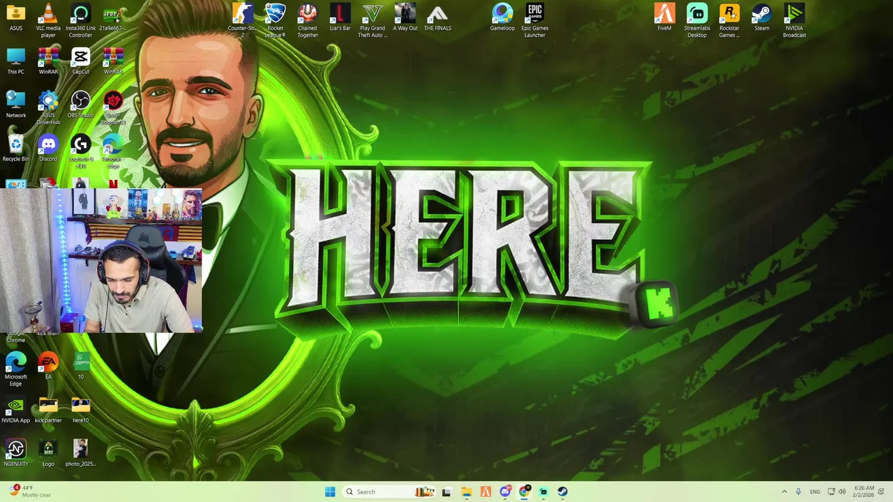Click the microphone tray icon
Image resolution: width=893 pixels, height=502 pixels.
[799, 492]
